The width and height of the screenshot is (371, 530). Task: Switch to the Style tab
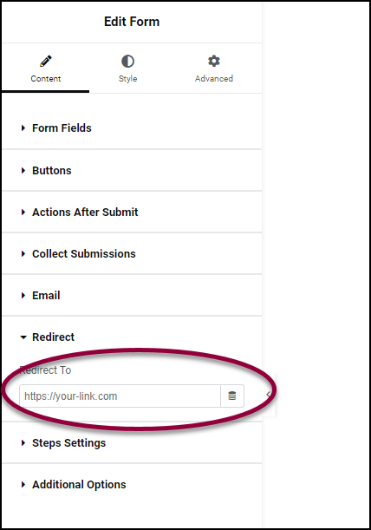pyautogui.click(x=127, y=69)
